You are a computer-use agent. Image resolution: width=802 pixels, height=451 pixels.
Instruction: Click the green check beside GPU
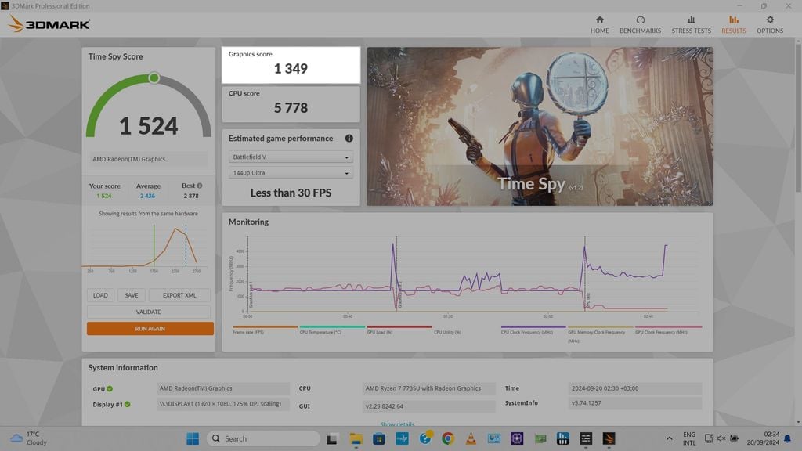110,388
